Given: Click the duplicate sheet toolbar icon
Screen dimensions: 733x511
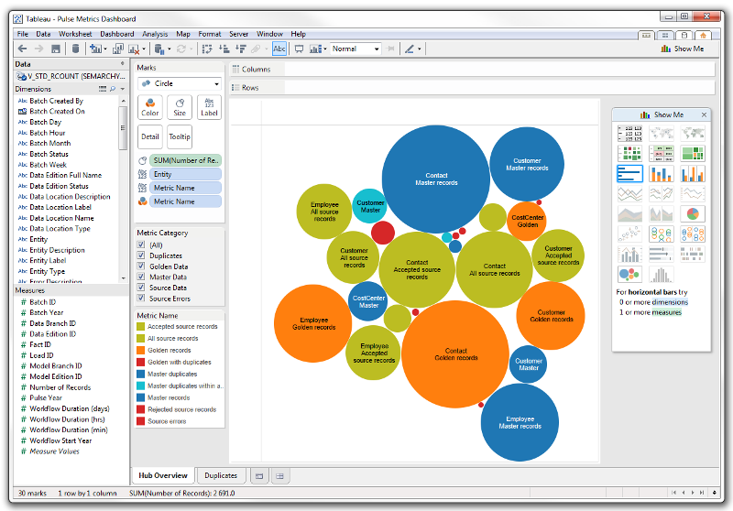Looking at the screenshot, I should 118,49.
